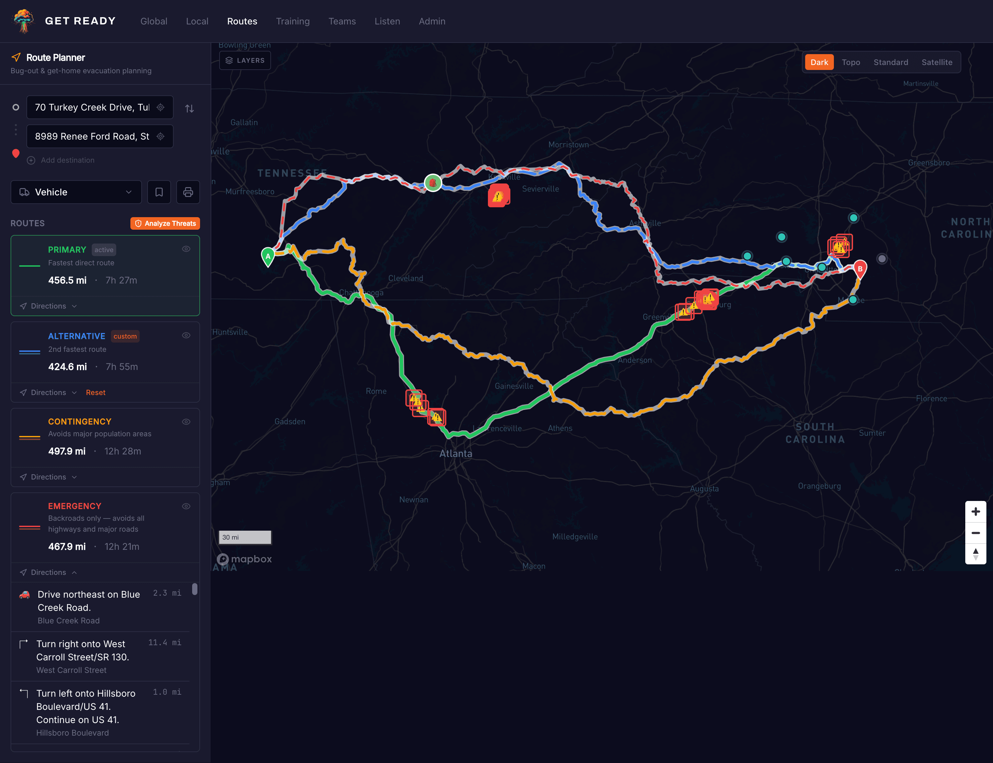Hide the EMERGENCY route on the map
The width and height of the screenshot is (993, 763).
pos(186,506)
